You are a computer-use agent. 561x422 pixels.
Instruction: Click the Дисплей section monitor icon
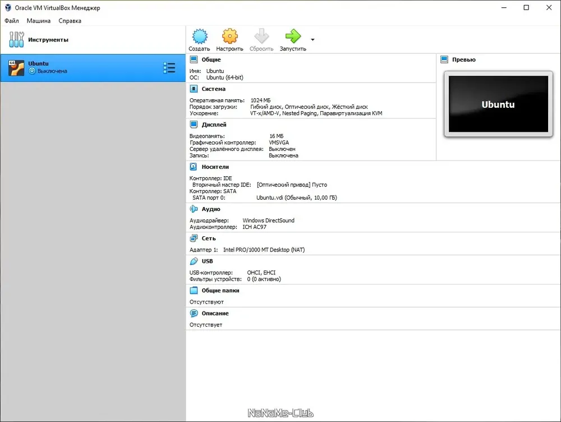pos(194,125)
